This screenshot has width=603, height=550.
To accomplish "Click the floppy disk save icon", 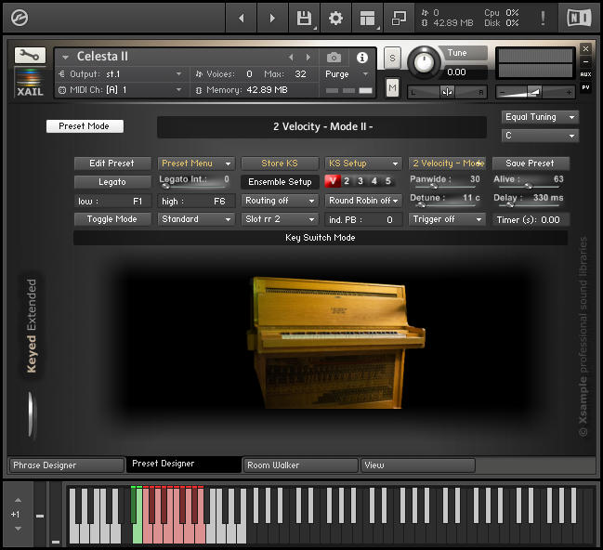I will pos(304,18).
